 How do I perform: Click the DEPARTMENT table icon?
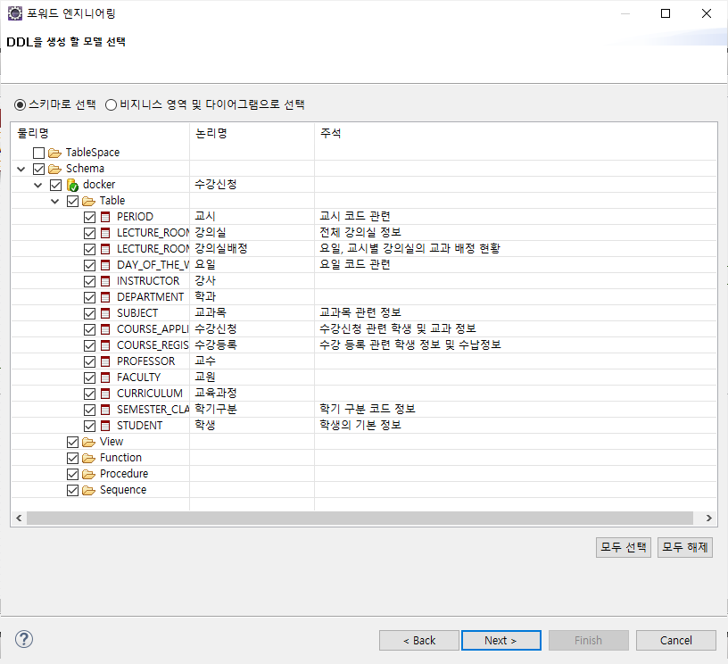pos(105,297)
